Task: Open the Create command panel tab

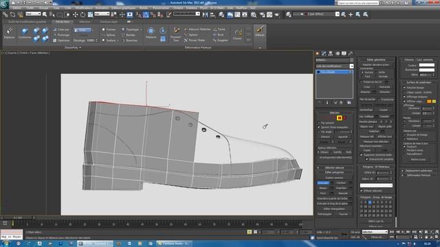Action: click(x=318, y=54)
